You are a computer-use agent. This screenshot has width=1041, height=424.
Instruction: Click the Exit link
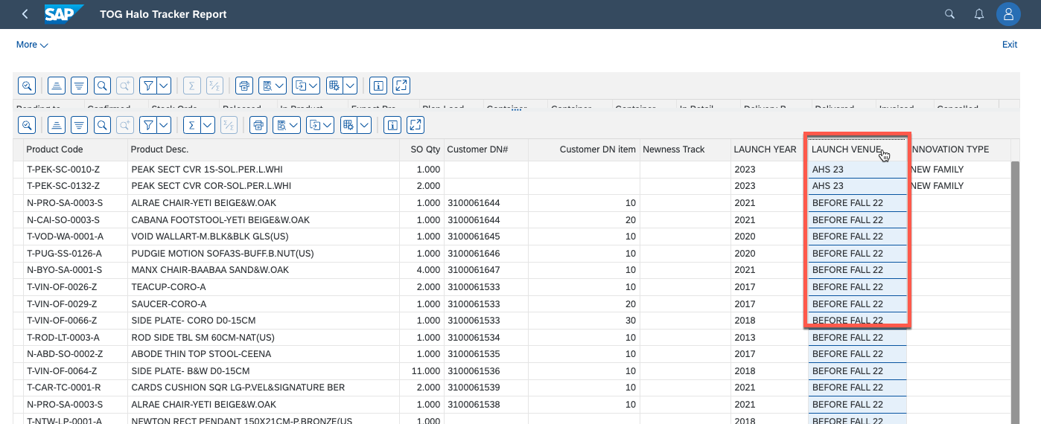pyautogui.click(x=1009, y=45)
